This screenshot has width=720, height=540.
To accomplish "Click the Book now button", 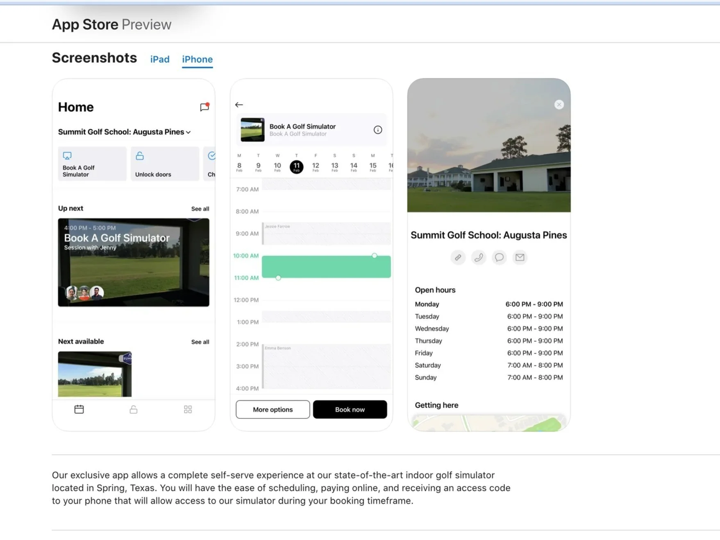I will [x=350, y=409].
